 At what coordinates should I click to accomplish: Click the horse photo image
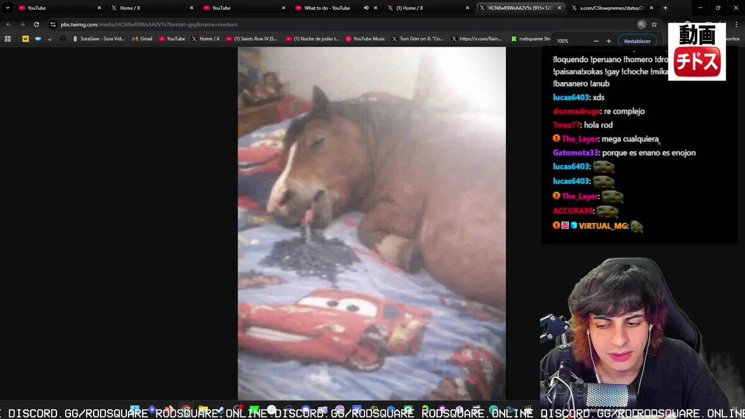[x=372, y=223]
